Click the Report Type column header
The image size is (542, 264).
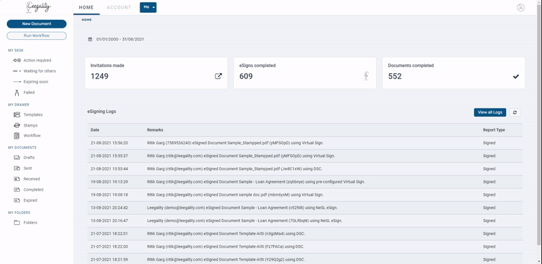point(494,130)
